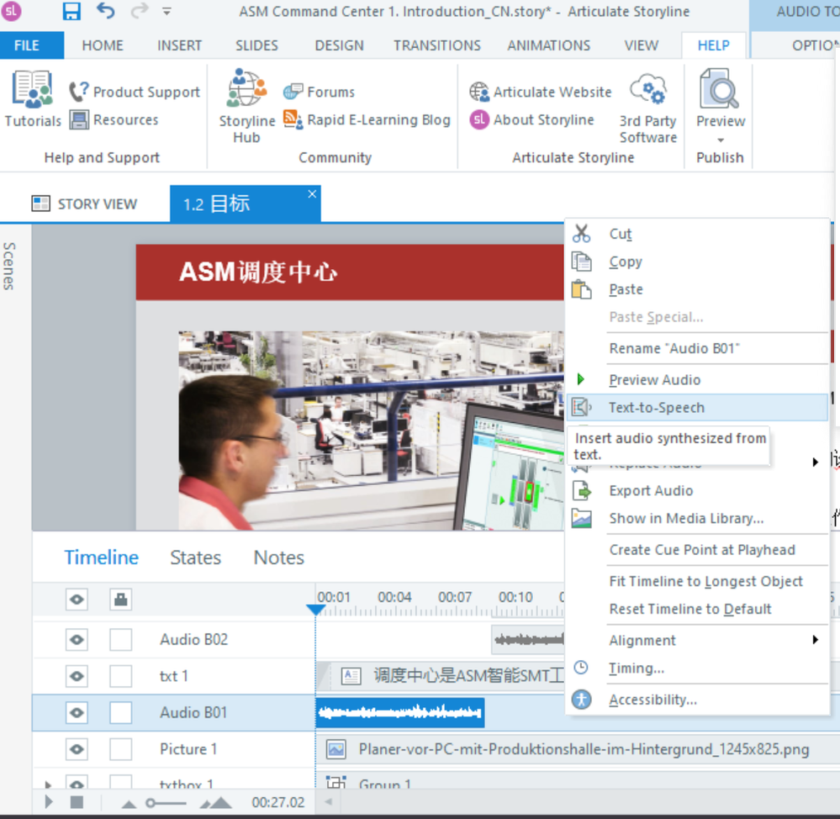The height and width of the screenshot is (819, 840).
Task: Toggle visibility of Picture 1
Action: (77, 749)
